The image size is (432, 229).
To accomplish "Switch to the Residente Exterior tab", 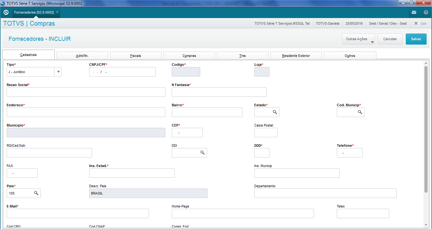I will (x=296, y=56).
